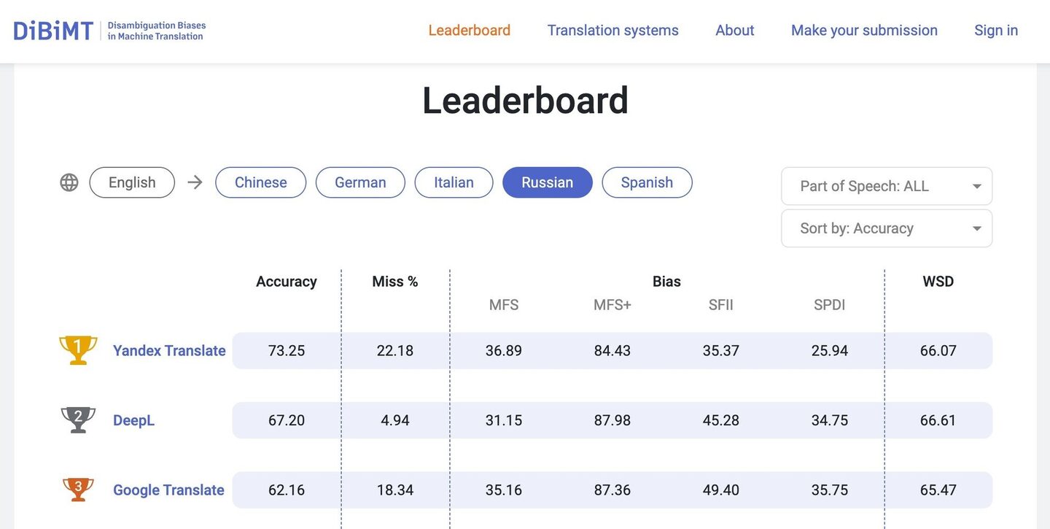Select Russian target language pill
This screenshot has width=1050, height=529.
[548, 182]
